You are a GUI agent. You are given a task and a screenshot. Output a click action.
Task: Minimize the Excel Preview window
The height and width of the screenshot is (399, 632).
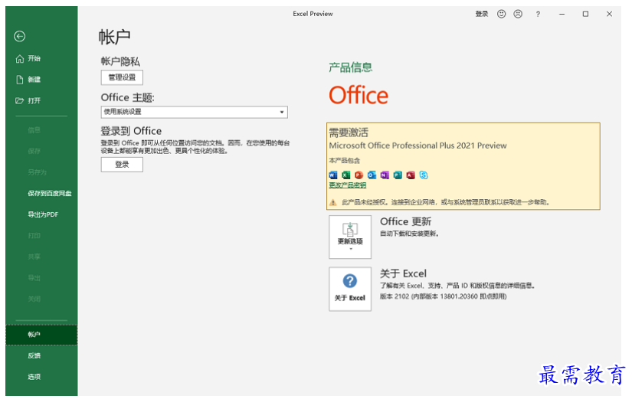click(562, 14)
